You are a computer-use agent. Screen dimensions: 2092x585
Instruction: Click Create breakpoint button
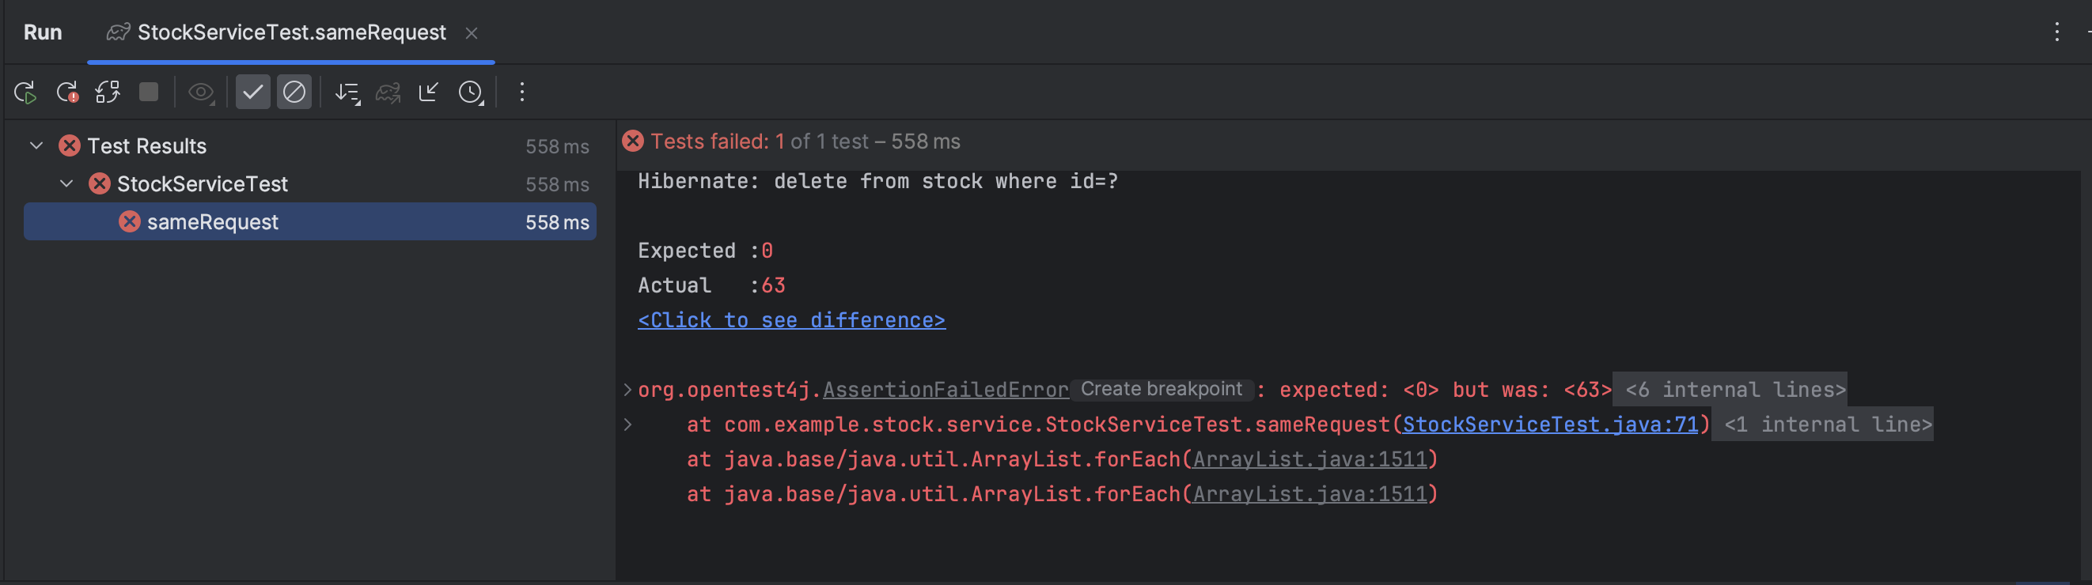1162,390
